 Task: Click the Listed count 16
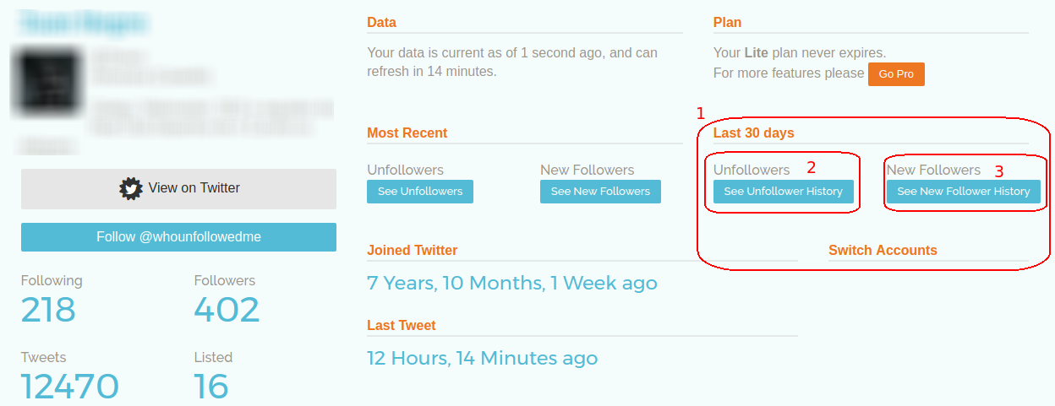tap(211, 387)
